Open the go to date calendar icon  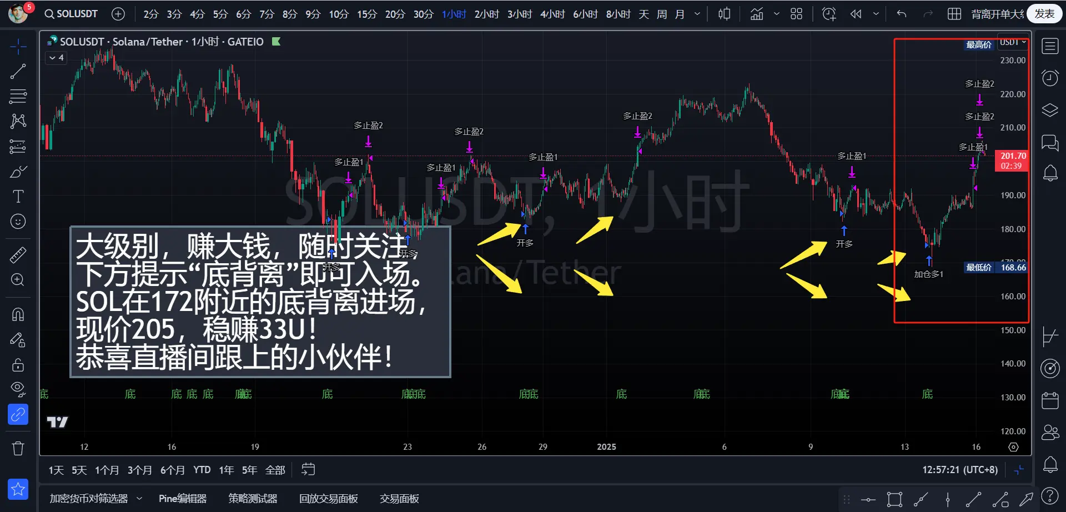[308, 470]
